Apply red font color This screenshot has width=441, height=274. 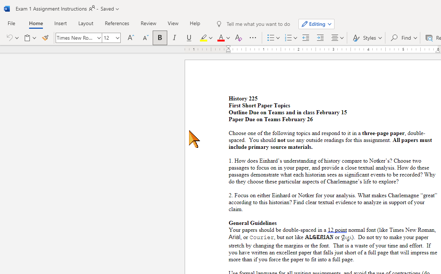click(x=221, y=38)
